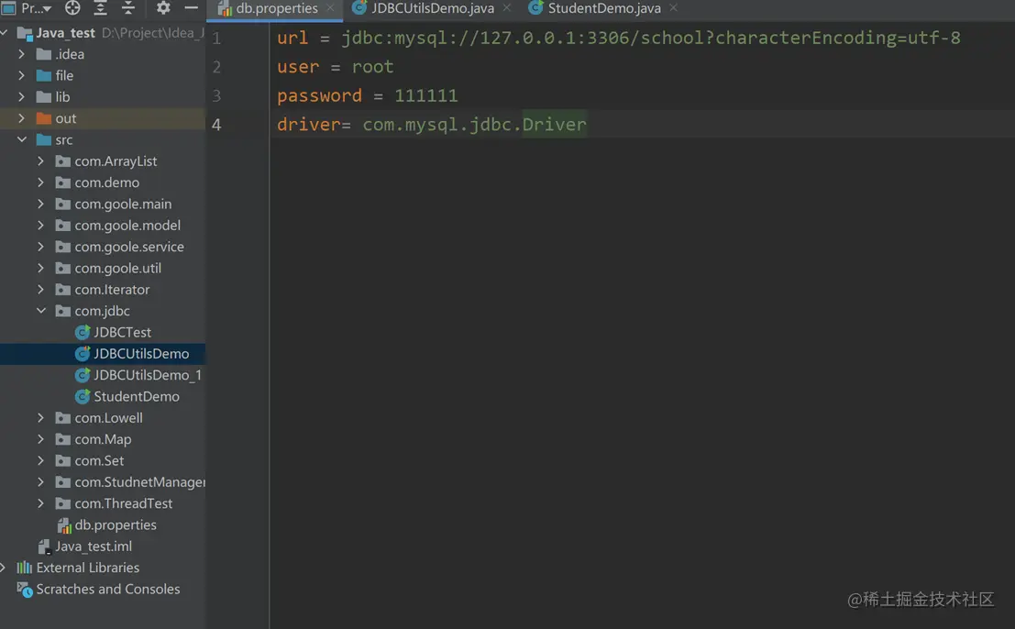The height and width of the screenshot is (629, 1015).
Task: Collapse the Java_test project root
Action: click(5, 32)
